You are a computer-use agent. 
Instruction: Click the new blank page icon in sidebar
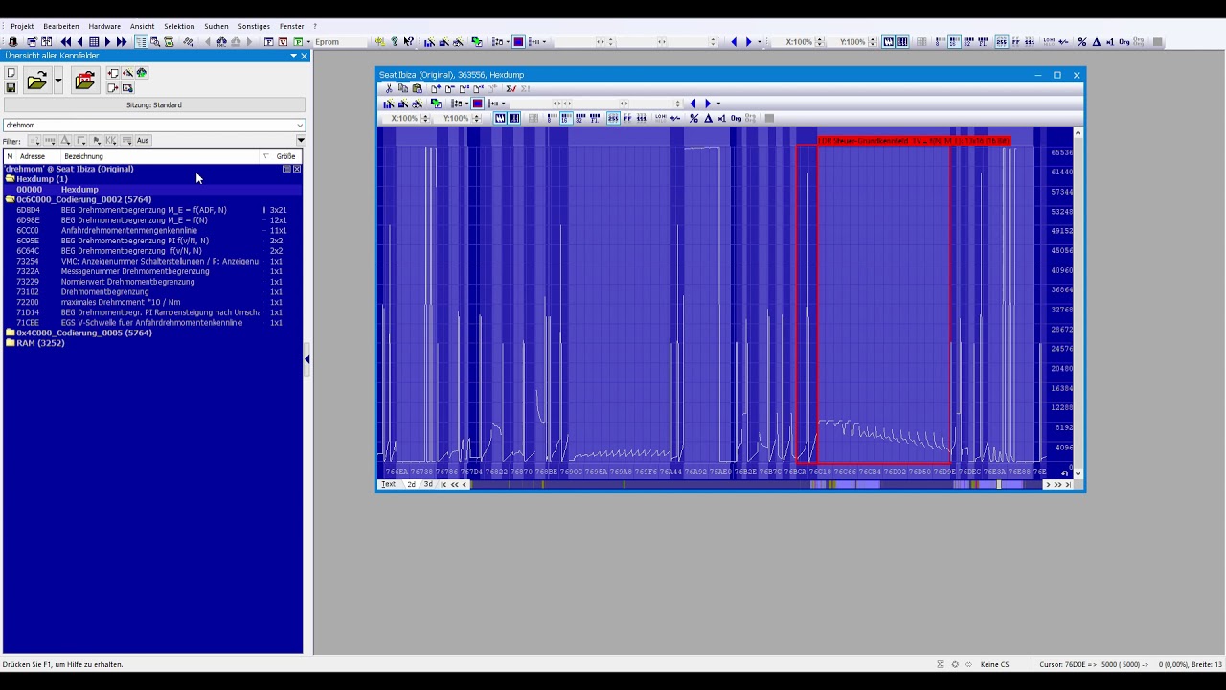click(x=11, y=73)
